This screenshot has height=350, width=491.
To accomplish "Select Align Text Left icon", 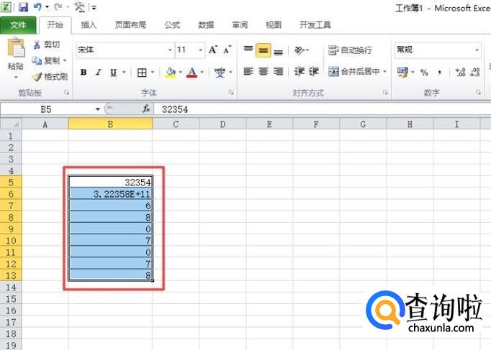I will (248, 72).
